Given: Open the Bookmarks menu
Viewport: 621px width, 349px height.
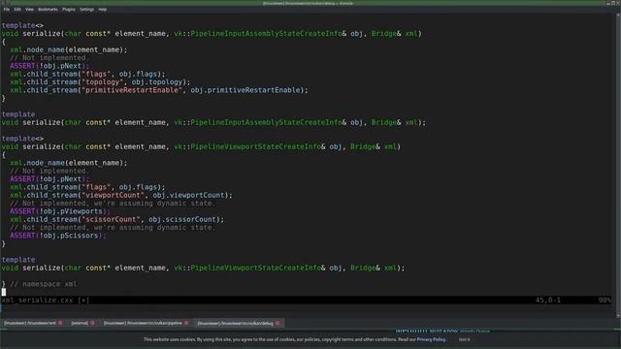Looking at the screenshot, I should [x=48, y=9].
